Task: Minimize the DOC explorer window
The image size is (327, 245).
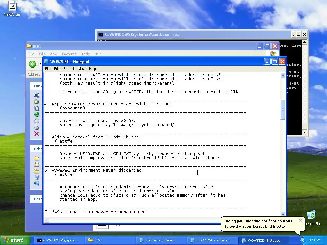Action: click(260, 46)
